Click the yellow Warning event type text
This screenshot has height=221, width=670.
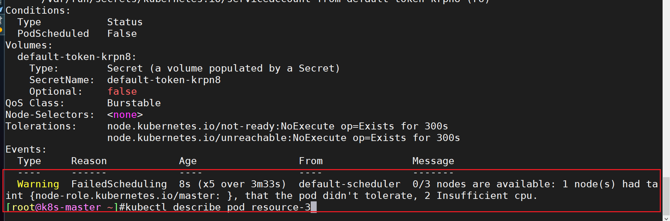[38, 184]
